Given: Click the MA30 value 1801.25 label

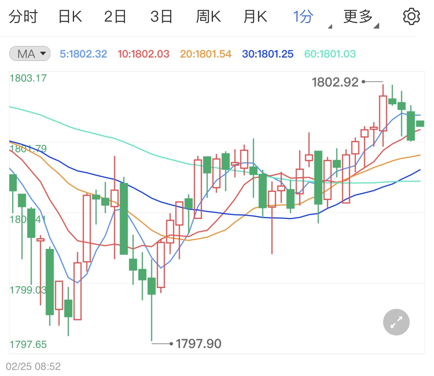Looking at the screenshot, I should 267,54.
